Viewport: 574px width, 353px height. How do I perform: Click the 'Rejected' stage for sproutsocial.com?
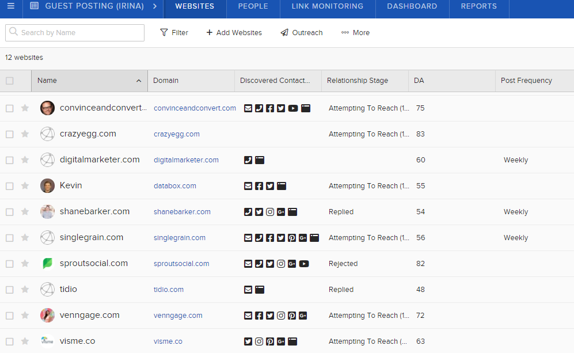click(x=343, y=264)
